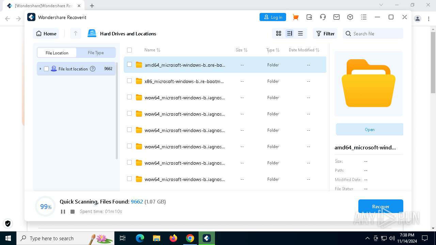Image resolution: width=436 pixels, height=245 pixels.
Task: Select the amd64_microsoft-windows-b..ore-bo... folder name
Action: tap(185, 65)
